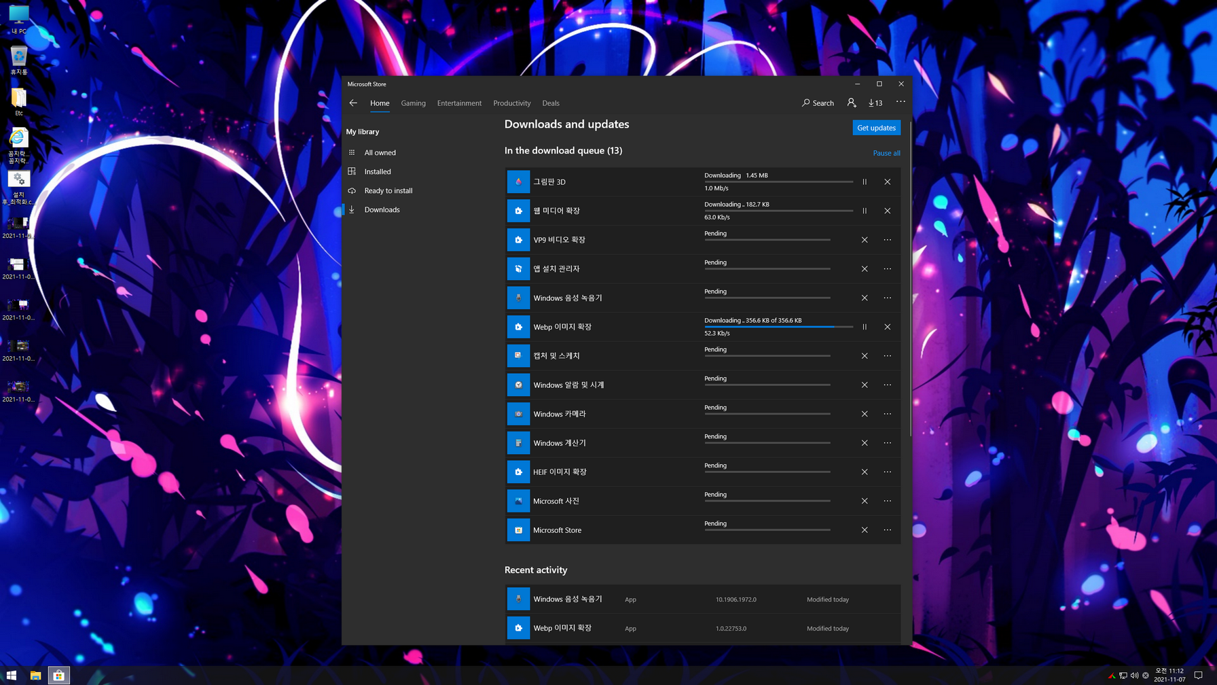Image resolution: width=1217 pixels, height=685 pixels.
Task: Click the Pause all link
Action: (x=886, y=154)
